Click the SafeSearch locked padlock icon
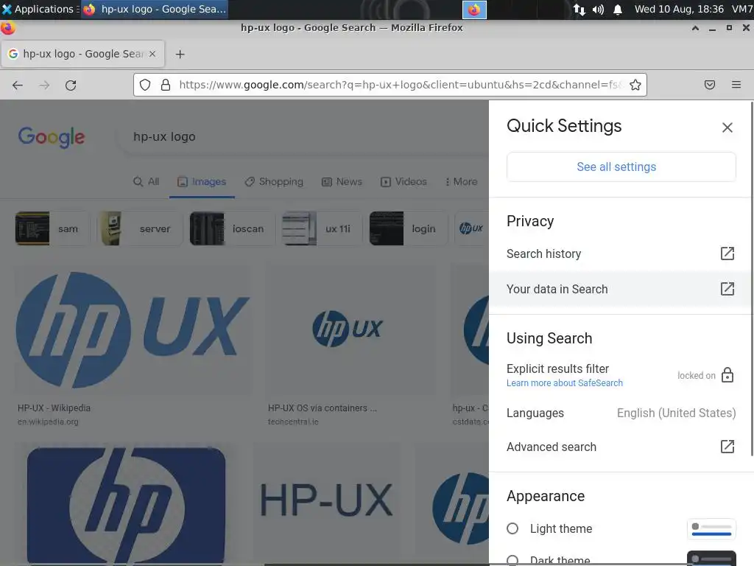Screen dimensions: 754x566 click(x=727, y=375)
